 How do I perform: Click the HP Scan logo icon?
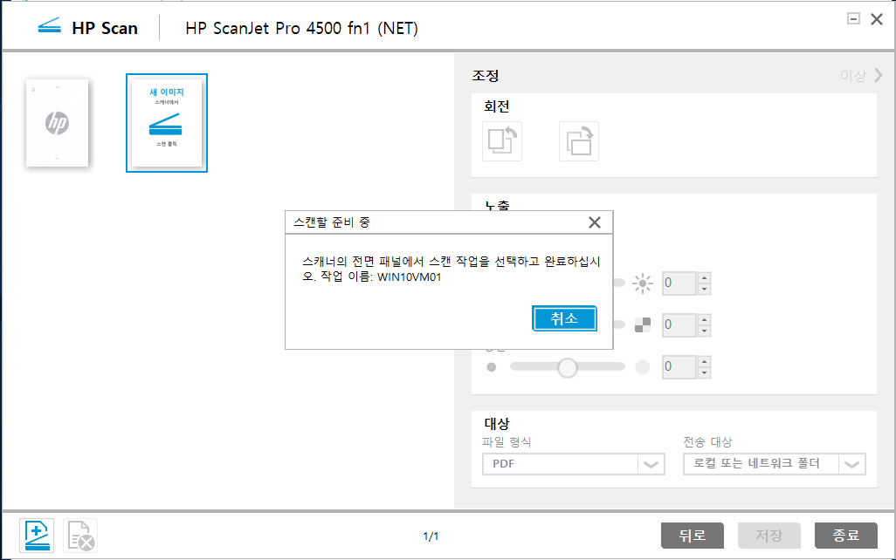49,27
